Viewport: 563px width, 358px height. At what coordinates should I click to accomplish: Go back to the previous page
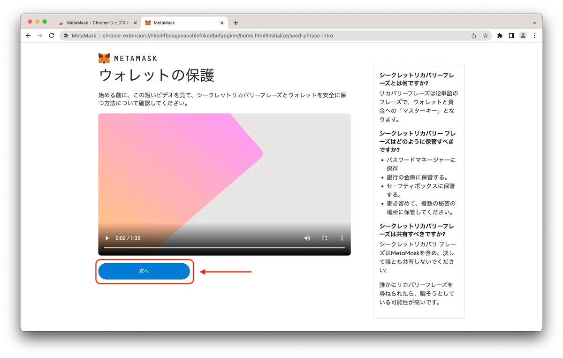(28, 36)
